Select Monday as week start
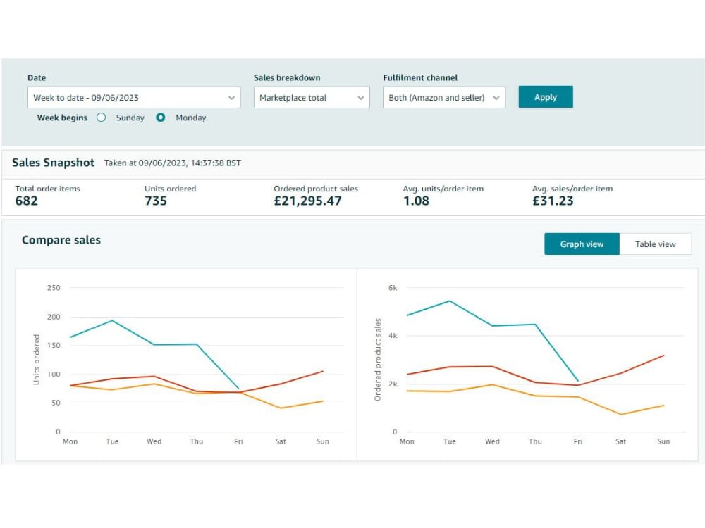This screenshot has width=705, height=528. pos(161,118)
